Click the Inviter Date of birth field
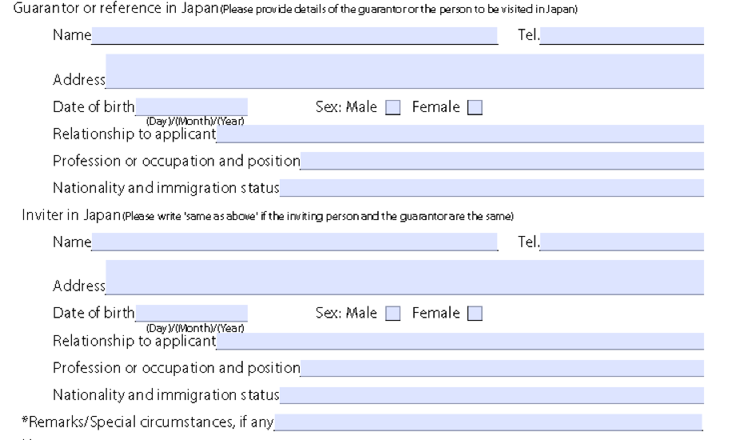The height and width of the screenshot is (440, 748). coord(191,313)
